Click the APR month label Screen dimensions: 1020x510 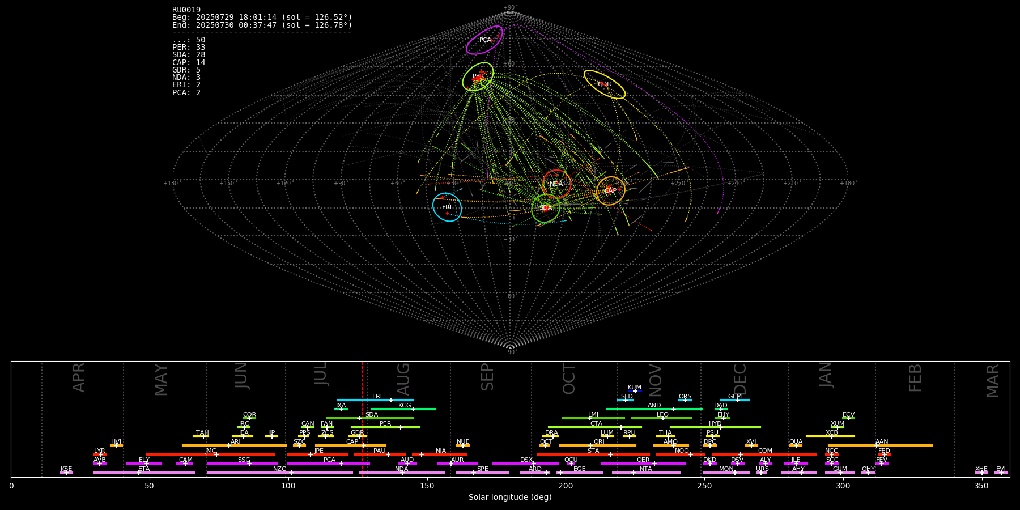[x=79, y=377]
